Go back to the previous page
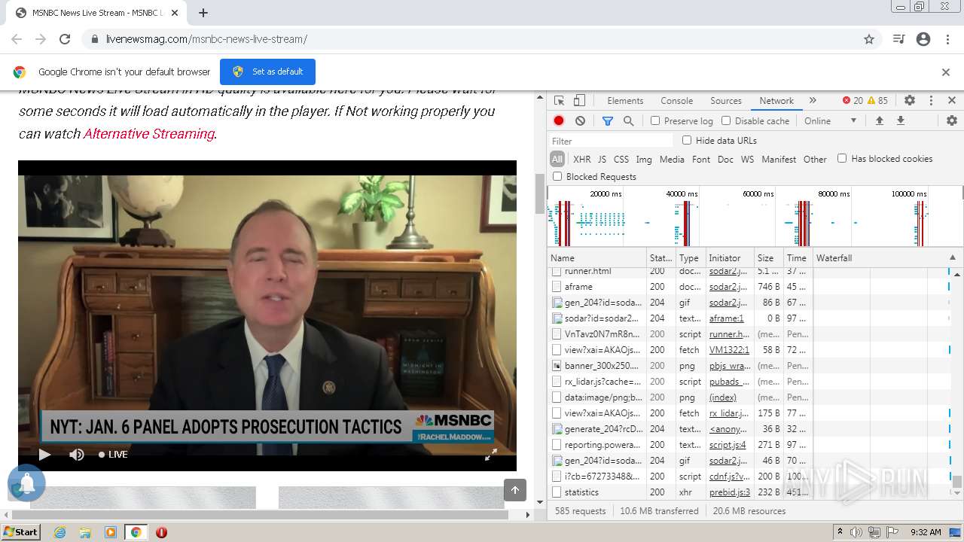The image size is (964, 542). pos(17,39)
